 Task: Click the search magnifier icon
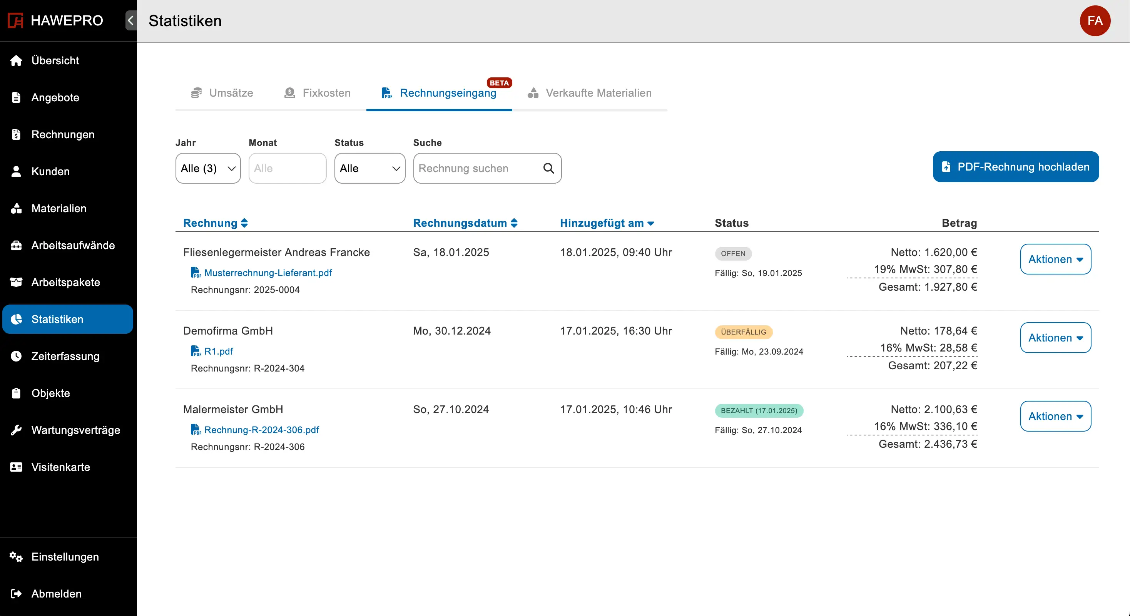click(548, 168)
